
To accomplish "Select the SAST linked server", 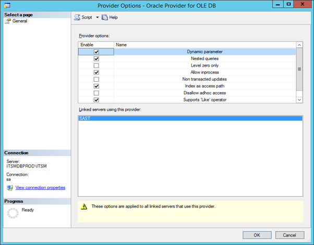I will click(190, 119).
